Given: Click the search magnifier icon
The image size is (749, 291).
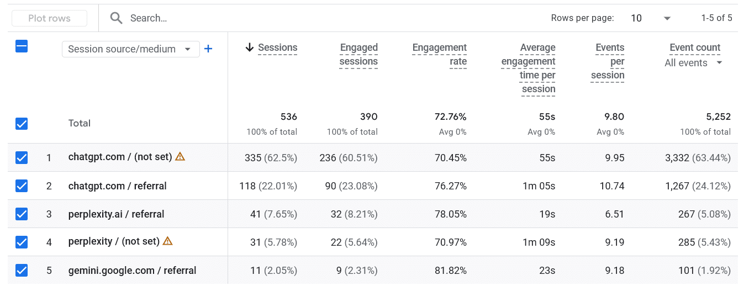Looking at the screenshot, I should pyautogui.click(x=116, y=18).
